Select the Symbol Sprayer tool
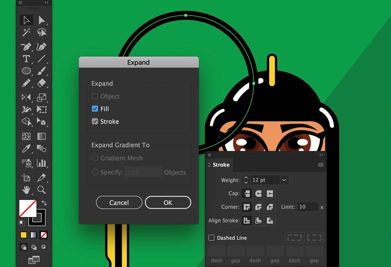Image resolution: width=391 pixels, height=267 pixels. [x=26, y=163]
